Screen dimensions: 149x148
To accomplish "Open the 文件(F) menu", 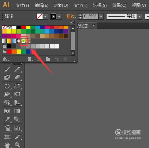I will point(22,5).
